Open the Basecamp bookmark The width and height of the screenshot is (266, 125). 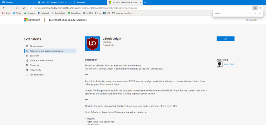pos(30,13)
